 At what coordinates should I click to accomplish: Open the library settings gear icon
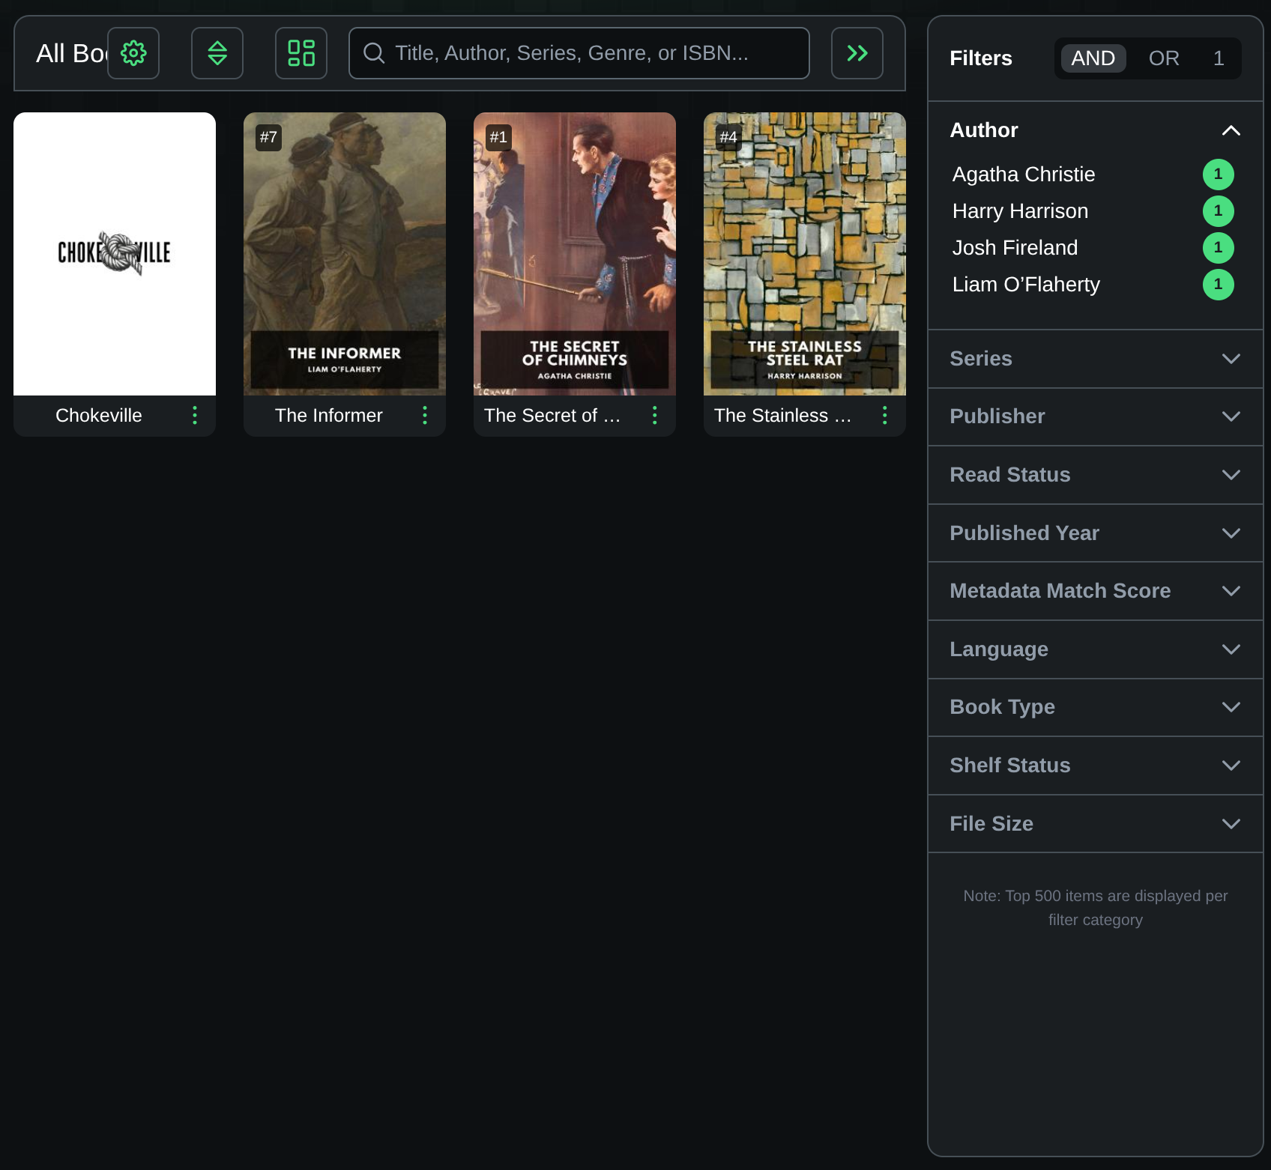(x=133, y=53)
